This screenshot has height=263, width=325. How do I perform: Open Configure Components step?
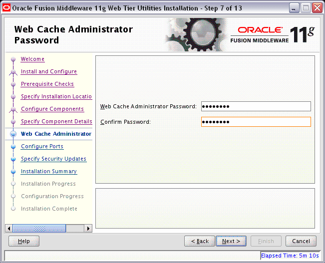point(52,109)
